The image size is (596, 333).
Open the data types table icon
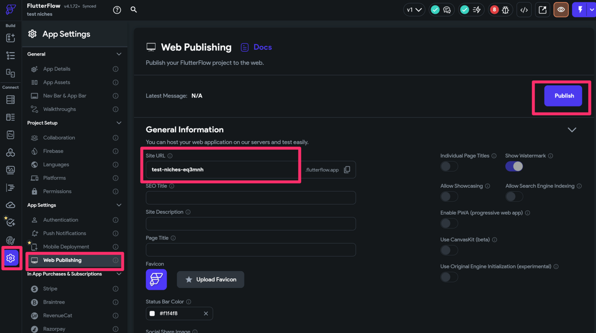pyautogui.click(x=11, y=117)
